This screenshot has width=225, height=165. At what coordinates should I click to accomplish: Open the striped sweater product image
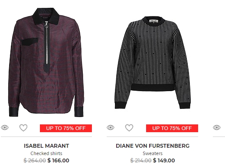pos(153,62)
